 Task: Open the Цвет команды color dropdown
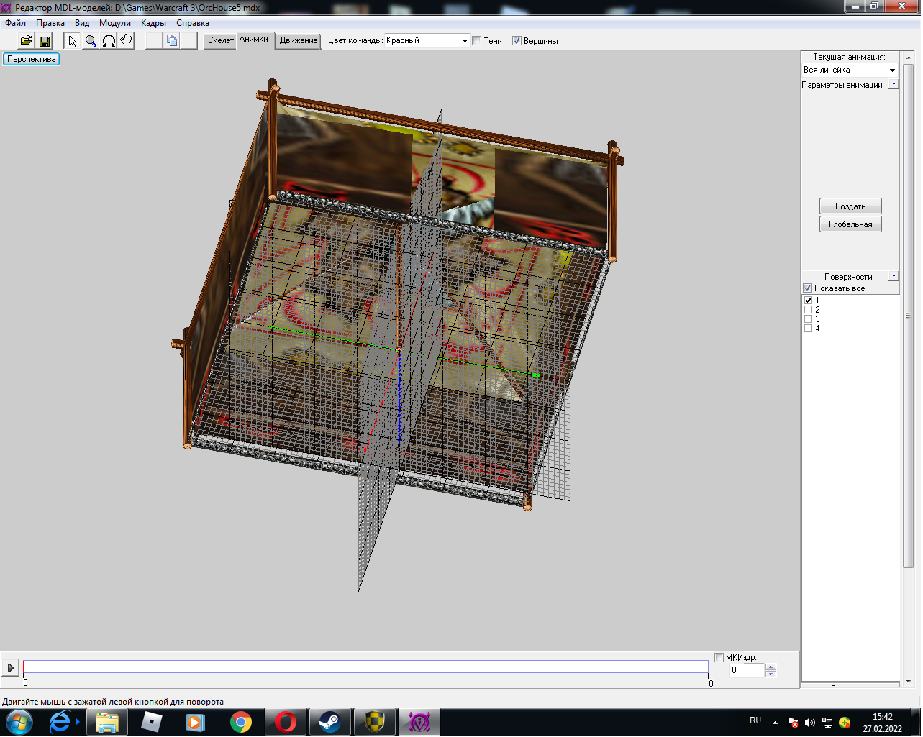point(464,41)
